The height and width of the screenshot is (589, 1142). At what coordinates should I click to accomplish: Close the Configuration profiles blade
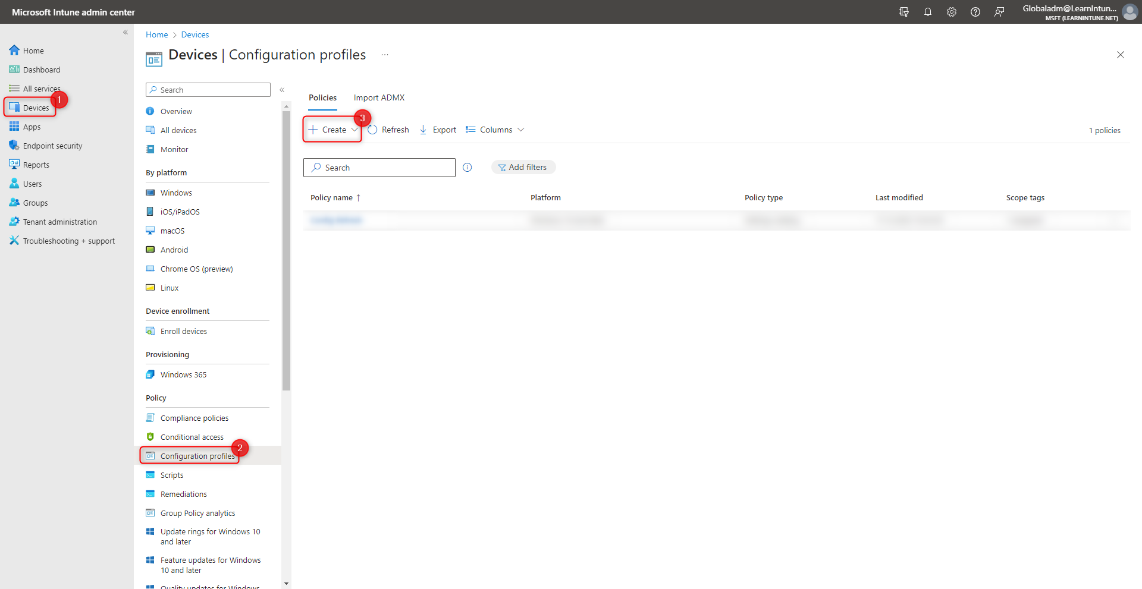[x=1121, y=55]
